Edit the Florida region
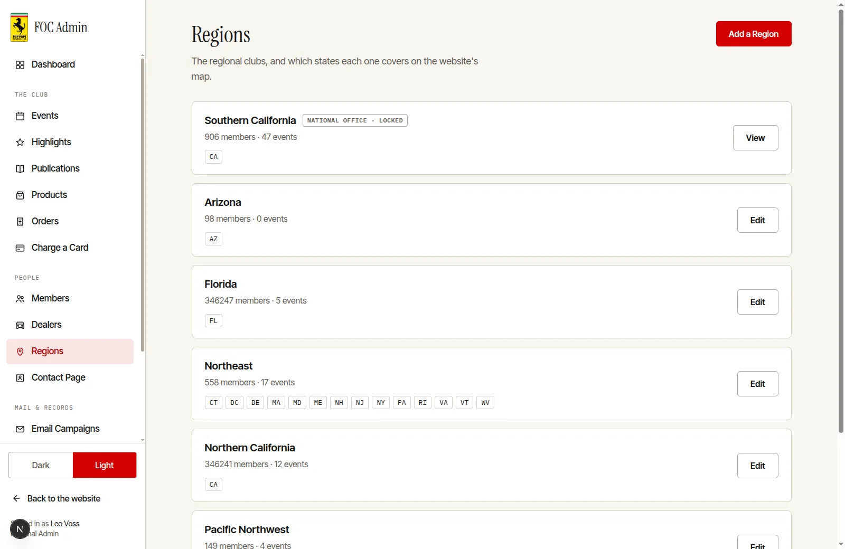 (757, 302)
